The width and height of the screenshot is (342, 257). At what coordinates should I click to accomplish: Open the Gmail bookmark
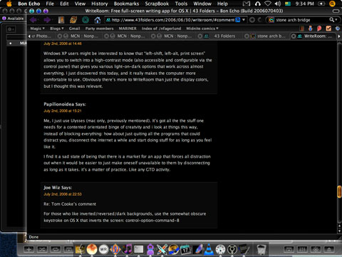click(74, 29)
